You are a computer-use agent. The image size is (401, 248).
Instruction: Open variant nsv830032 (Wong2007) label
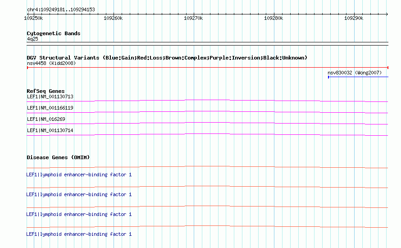355,73
